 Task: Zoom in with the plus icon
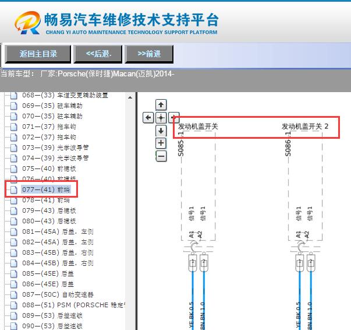pyautogui.click(x=161, y=143)
